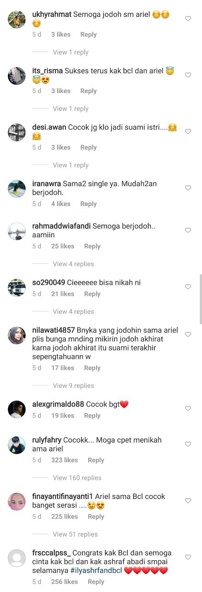This screenshot has width=202, height=592.
Task: Like desi.awan's comment via heart
Action: coord(188,131)
